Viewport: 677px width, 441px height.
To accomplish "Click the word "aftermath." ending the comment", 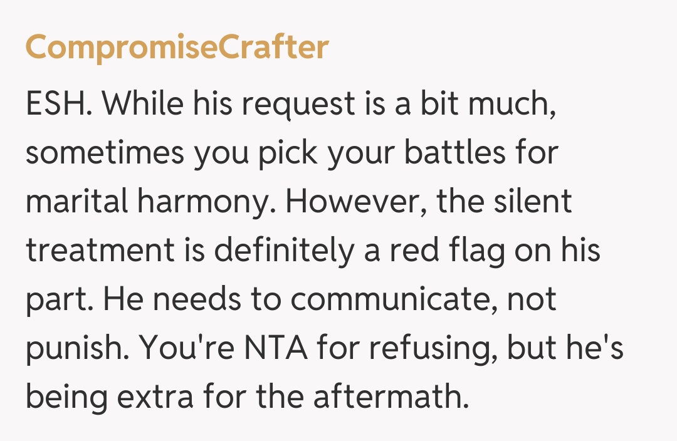I will (x=391, y=397).
